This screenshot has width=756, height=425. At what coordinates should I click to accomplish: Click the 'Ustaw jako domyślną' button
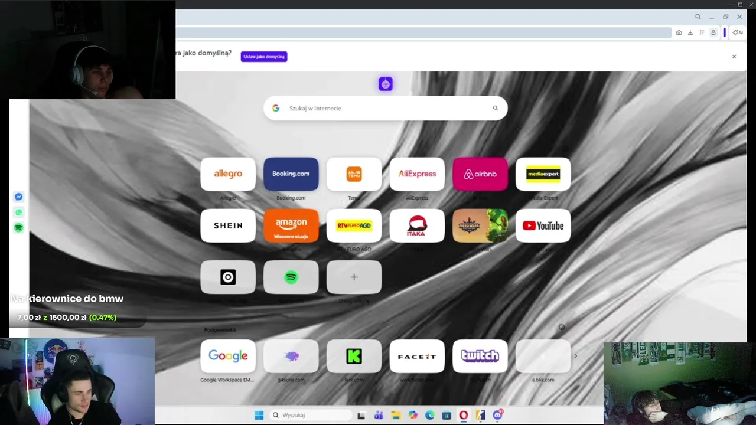pyautogui.click(x=264, y=57)
